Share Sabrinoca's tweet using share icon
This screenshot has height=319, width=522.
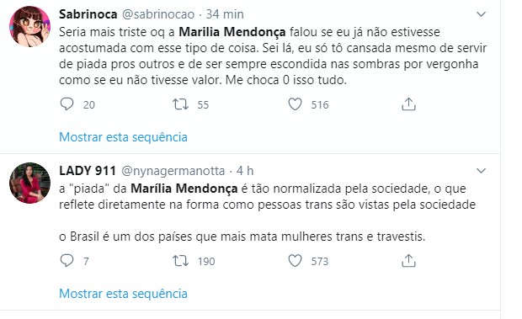click(x=408, y=104)
